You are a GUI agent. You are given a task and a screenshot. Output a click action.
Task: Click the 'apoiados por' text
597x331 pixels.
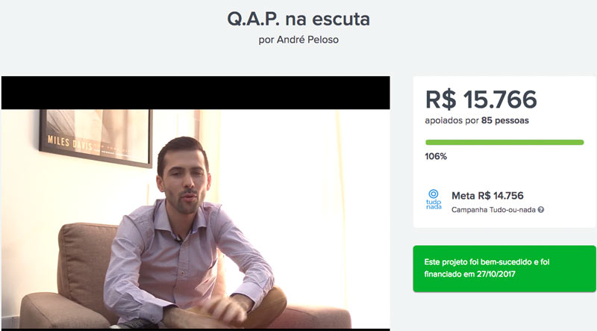click(452, 120)
